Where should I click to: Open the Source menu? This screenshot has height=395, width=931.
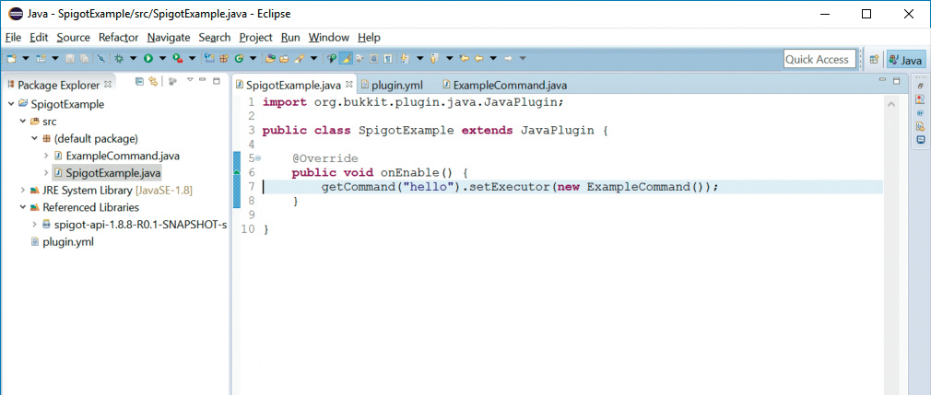point(73,38)
